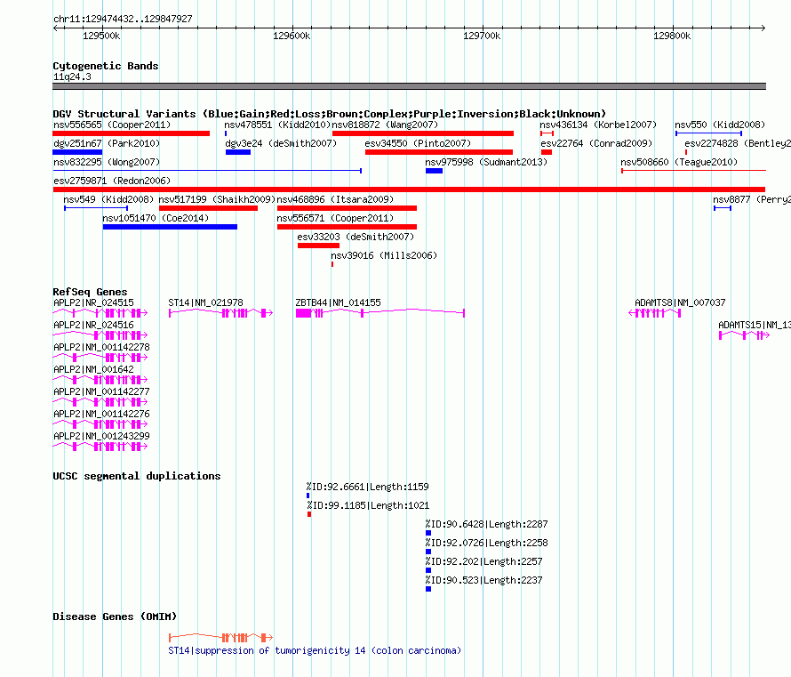Click the DGV Structural Variants track title
The width and height of the screenshot is (791, 677).
coord(330,114)
